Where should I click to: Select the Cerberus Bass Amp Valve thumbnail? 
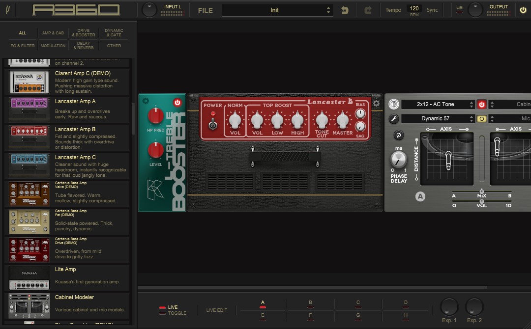29,194
